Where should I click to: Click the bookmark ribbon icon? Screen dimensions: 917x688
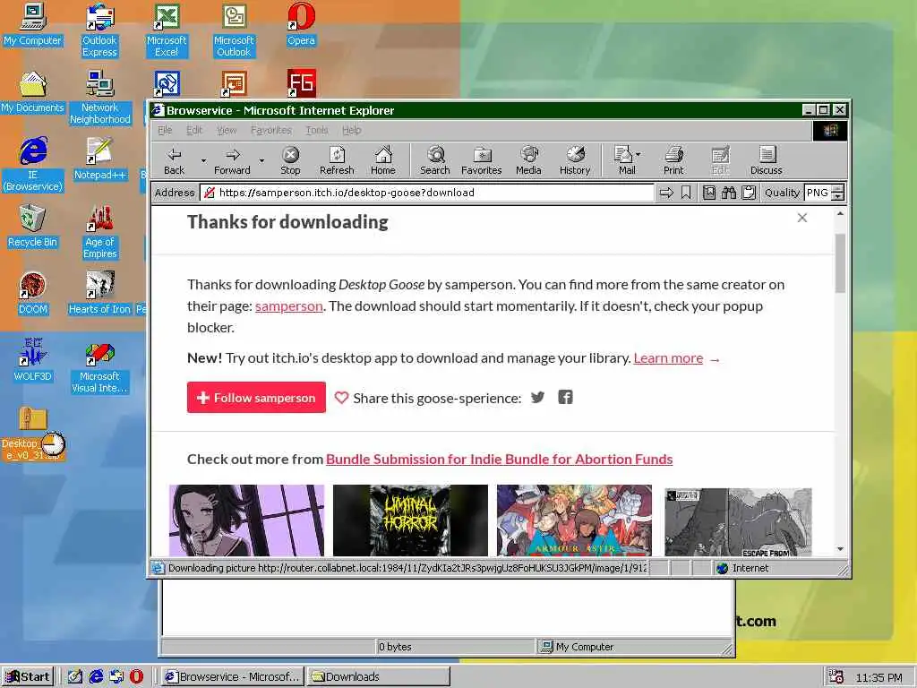pos(686,193)
